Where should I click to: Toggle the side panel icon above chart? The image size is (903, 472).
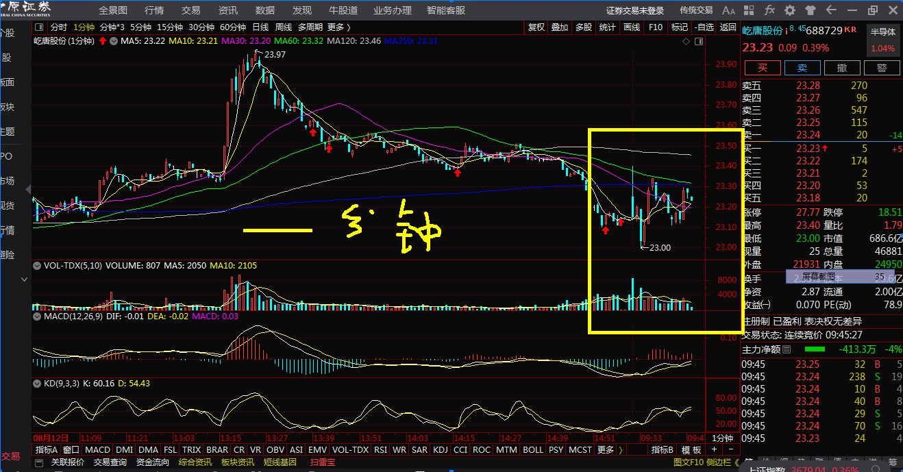click(698, 41)
